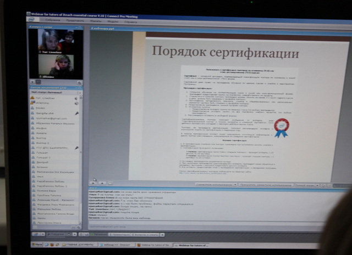352x255 pixels.
Task: Switch to Презентация layout tab
Action: click(x=120, y=235)
